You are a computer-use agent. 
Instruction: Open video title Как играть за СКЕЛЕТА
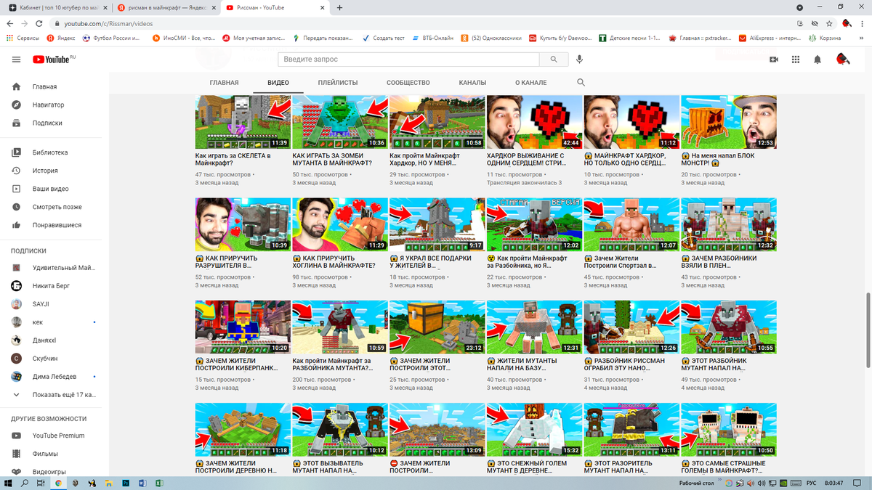pyautogui.click(x=233, y=159)
